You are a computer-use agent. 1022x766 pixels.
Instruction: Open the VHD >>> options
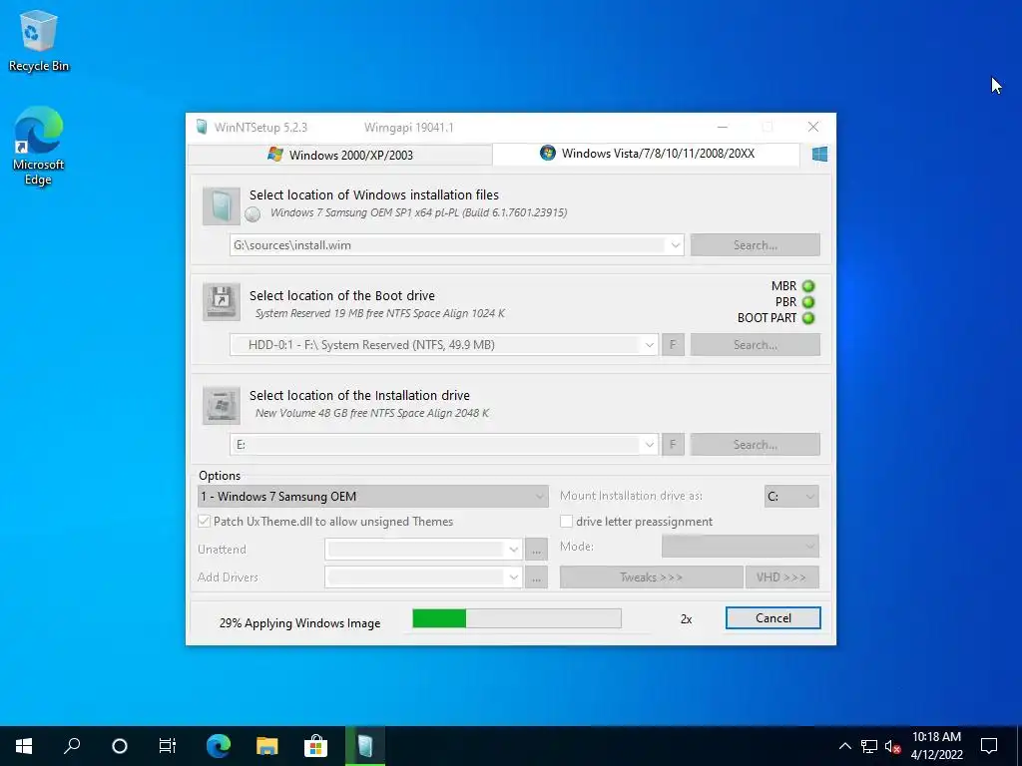tap(781, 577)
